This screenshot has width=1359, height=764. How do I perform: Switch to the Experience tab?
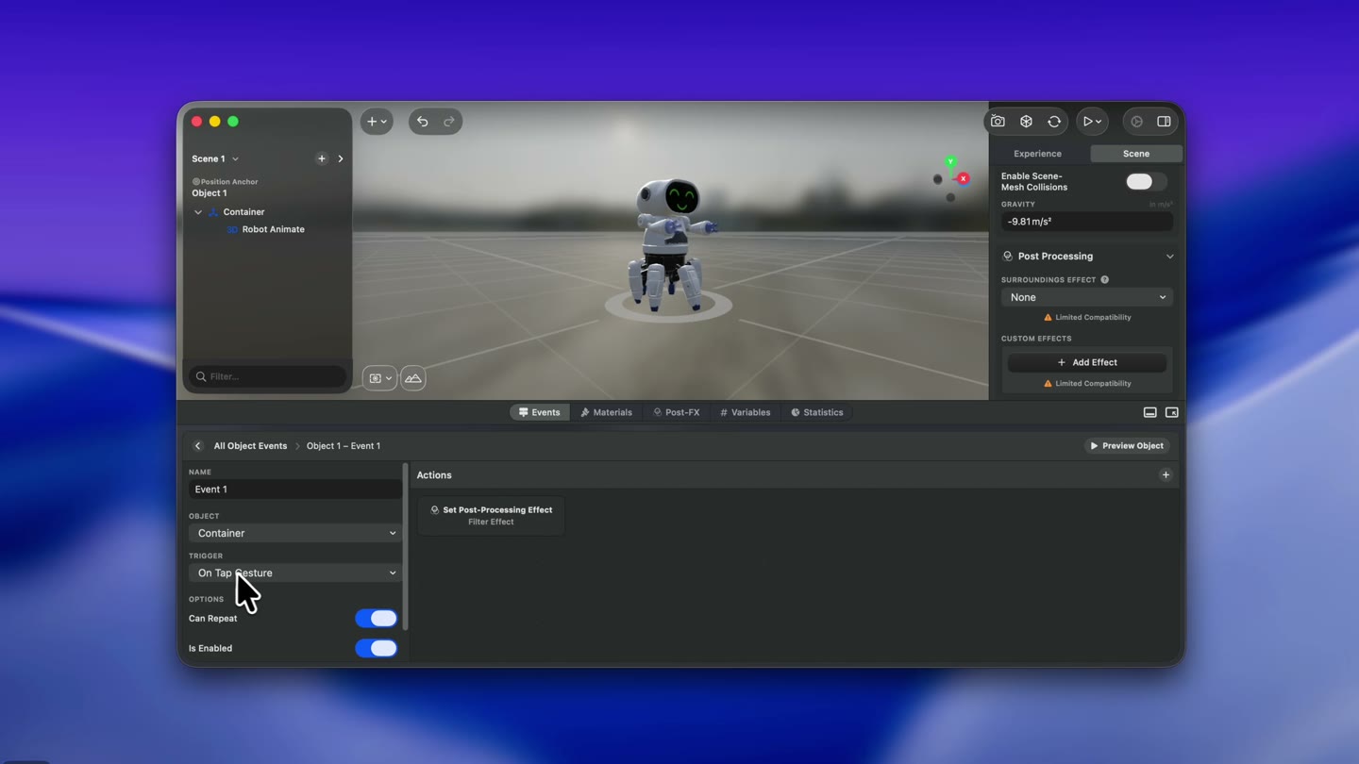point(1037,154)
